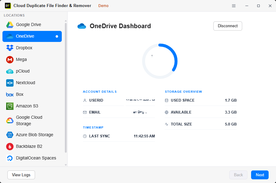Select the Box location label
This screenshot has width=276, height=183.
[x=20, y=95]
